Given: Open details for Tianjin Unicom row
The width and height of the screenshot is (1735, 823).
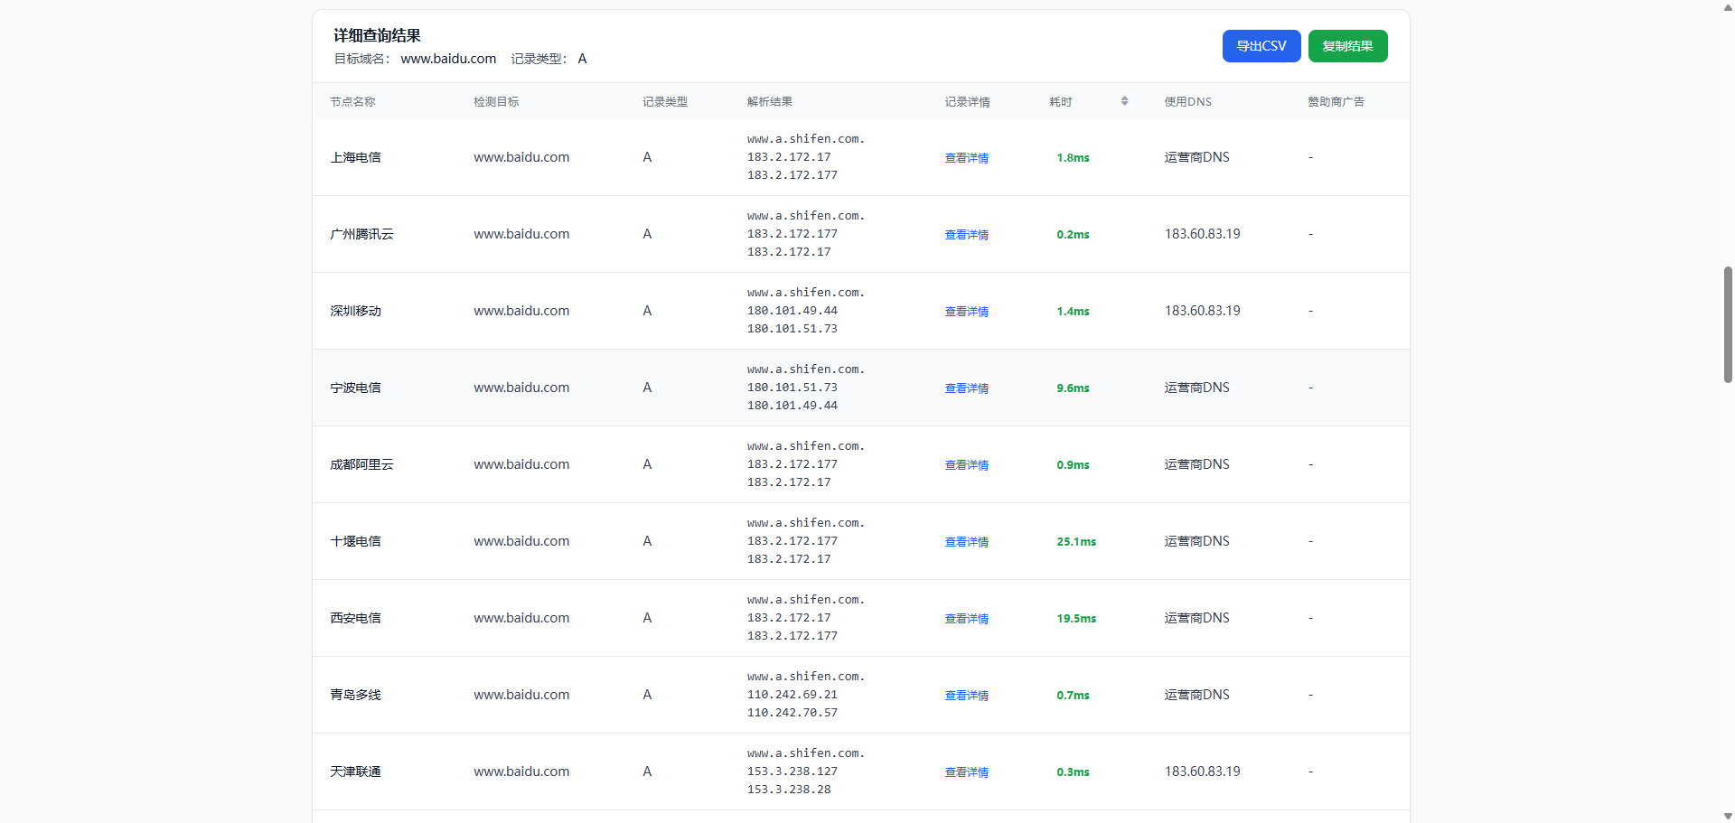Looking at the screenshot, I should pos(966,772).
